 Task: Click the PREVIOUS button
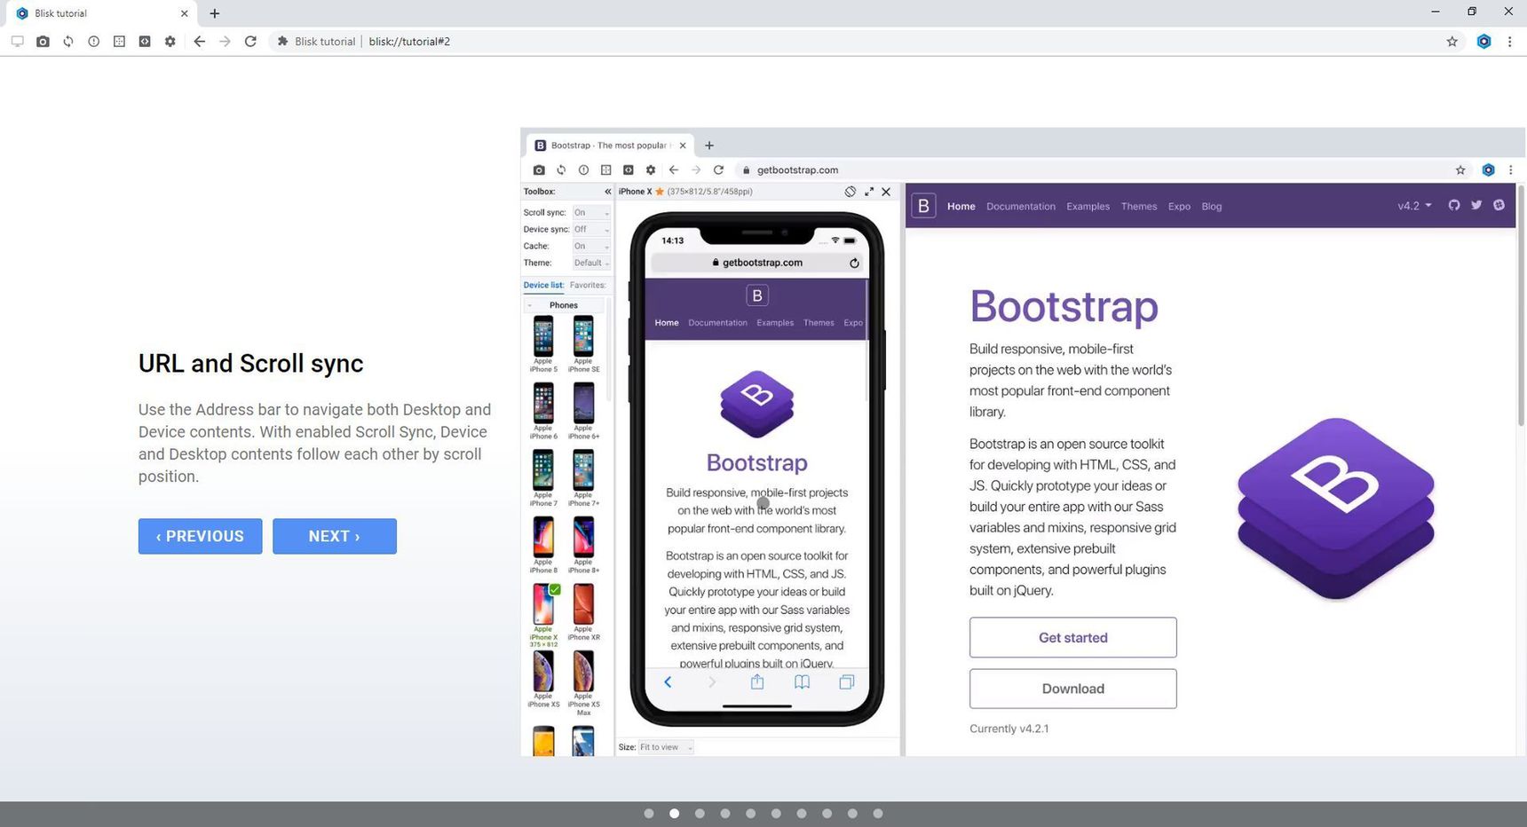click(201, 536)
